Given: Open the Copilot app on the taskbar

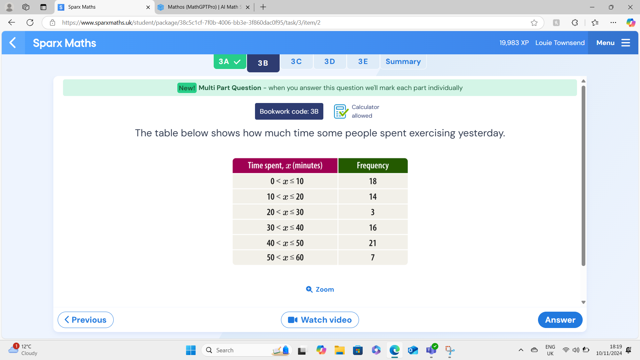Looking at the screenshot, I should tap(321, 350).
